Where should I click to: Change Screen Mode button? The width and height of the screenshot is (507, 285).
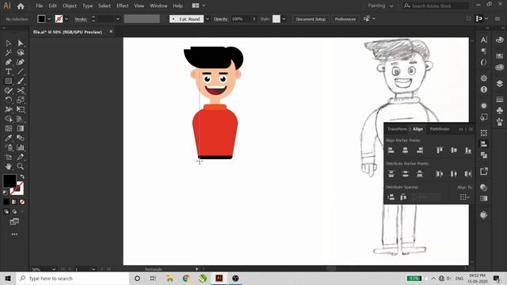coord(14,222)
